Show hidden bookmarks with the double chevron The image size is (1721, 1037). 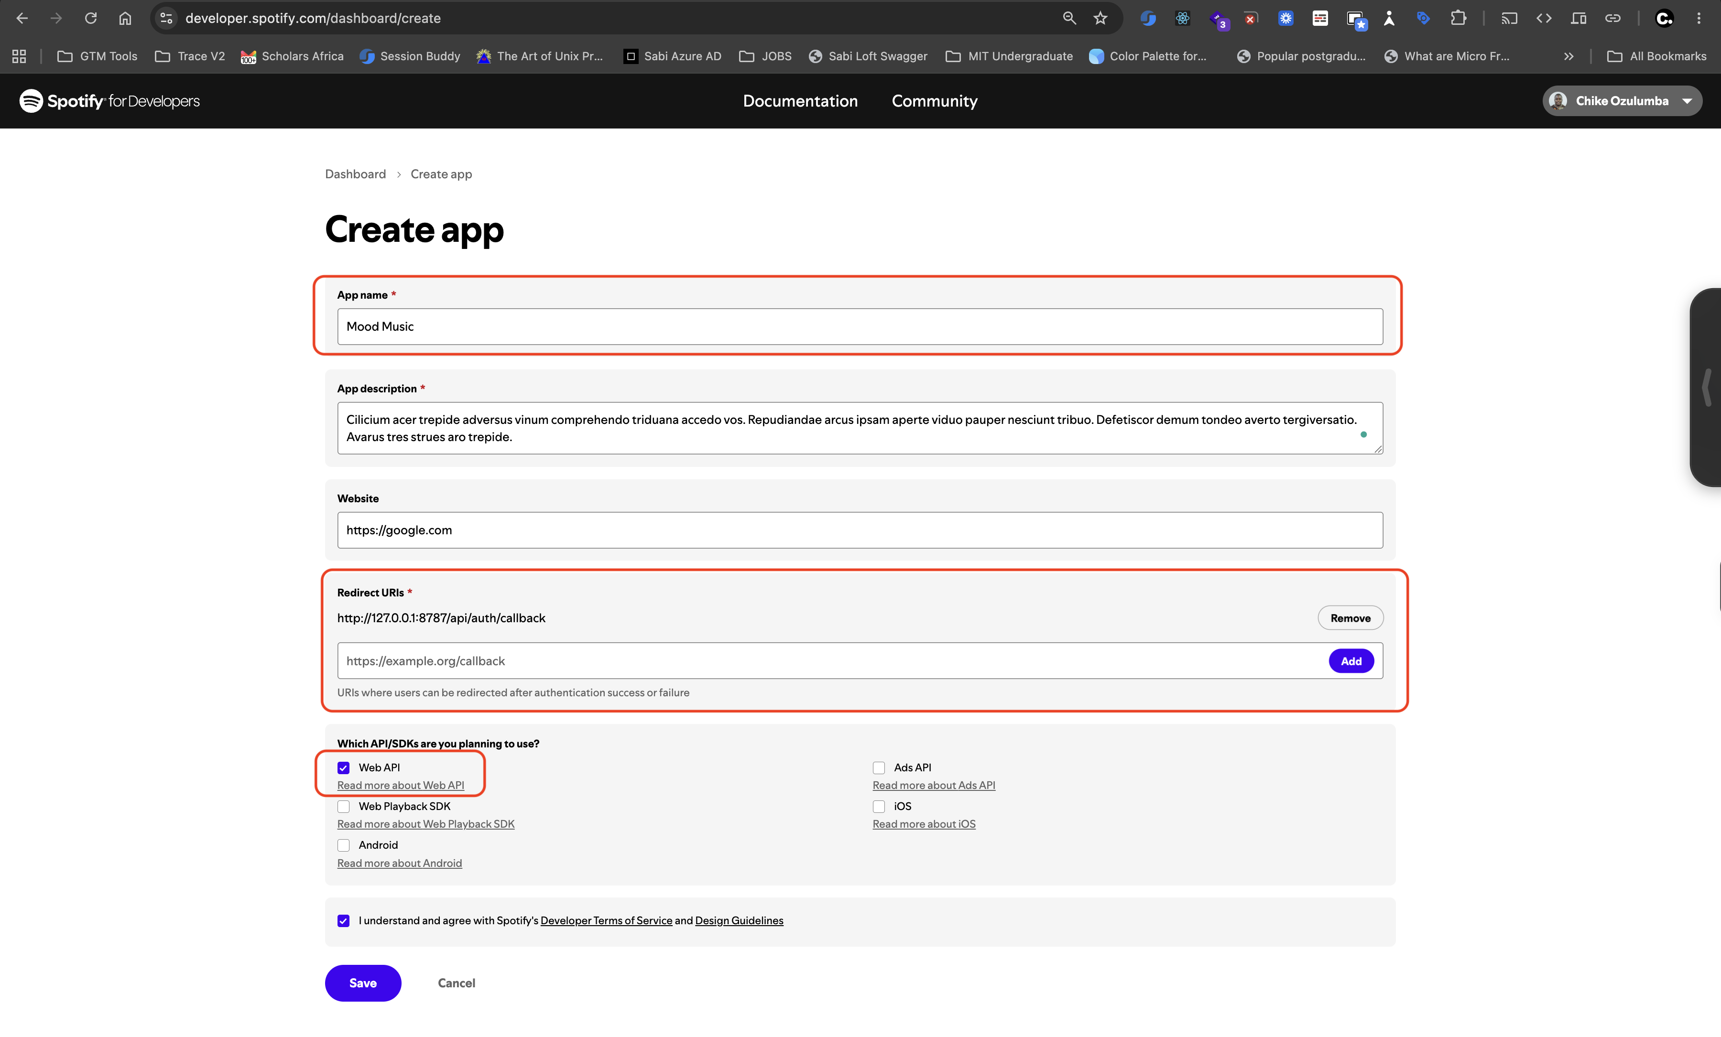point(1569,56)
